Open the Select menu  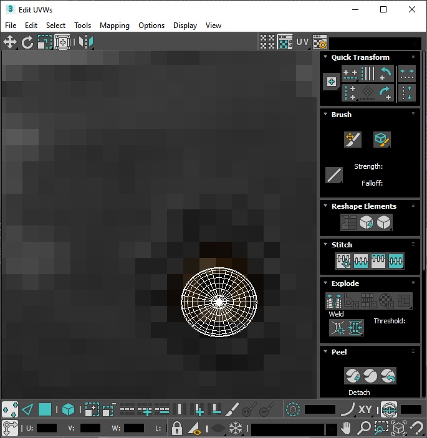click(55, 26)
